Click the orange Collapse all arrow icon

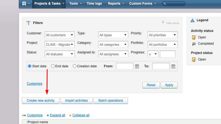click(x=70, y=115)
